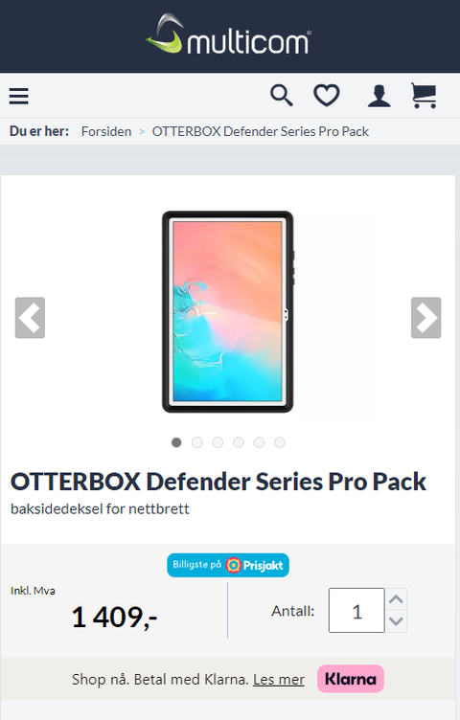Open the wishlist heart icon
Viewport: 460px width, 720px height.
click(327, 96)
